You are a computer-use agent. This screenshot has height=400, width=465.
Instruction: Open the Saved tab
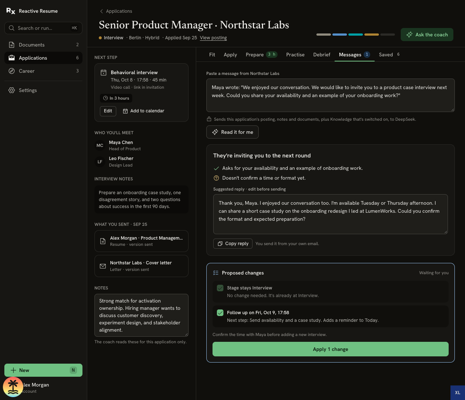coord(389,55)
